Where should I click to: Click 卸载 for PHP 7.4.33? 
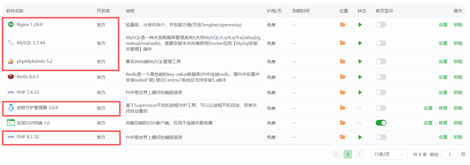pos(458,92)
